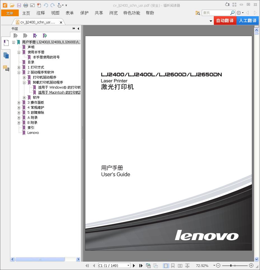Open the customize quick access toolbar dropdown
The image size is (260, 270).
[x=66, y=5]
